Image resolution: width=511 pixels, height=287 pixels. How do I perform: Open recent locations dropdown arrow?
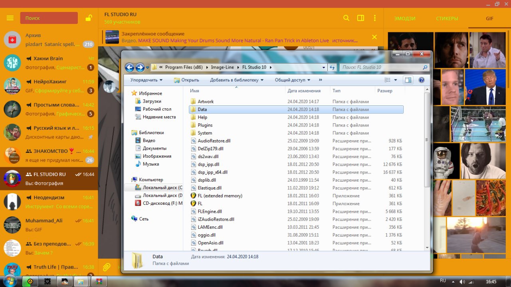pyautogui.click(x=147, y=67)
